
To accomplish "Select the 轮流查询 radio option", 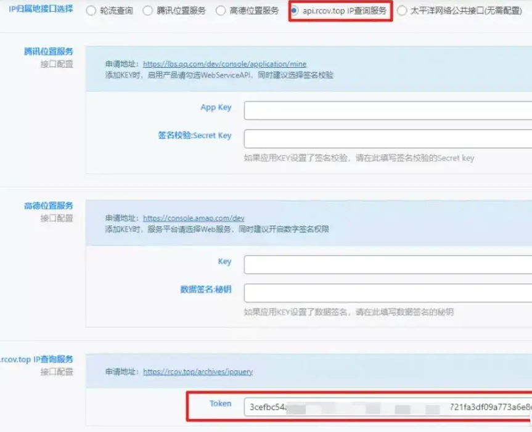I will point(91,10).
